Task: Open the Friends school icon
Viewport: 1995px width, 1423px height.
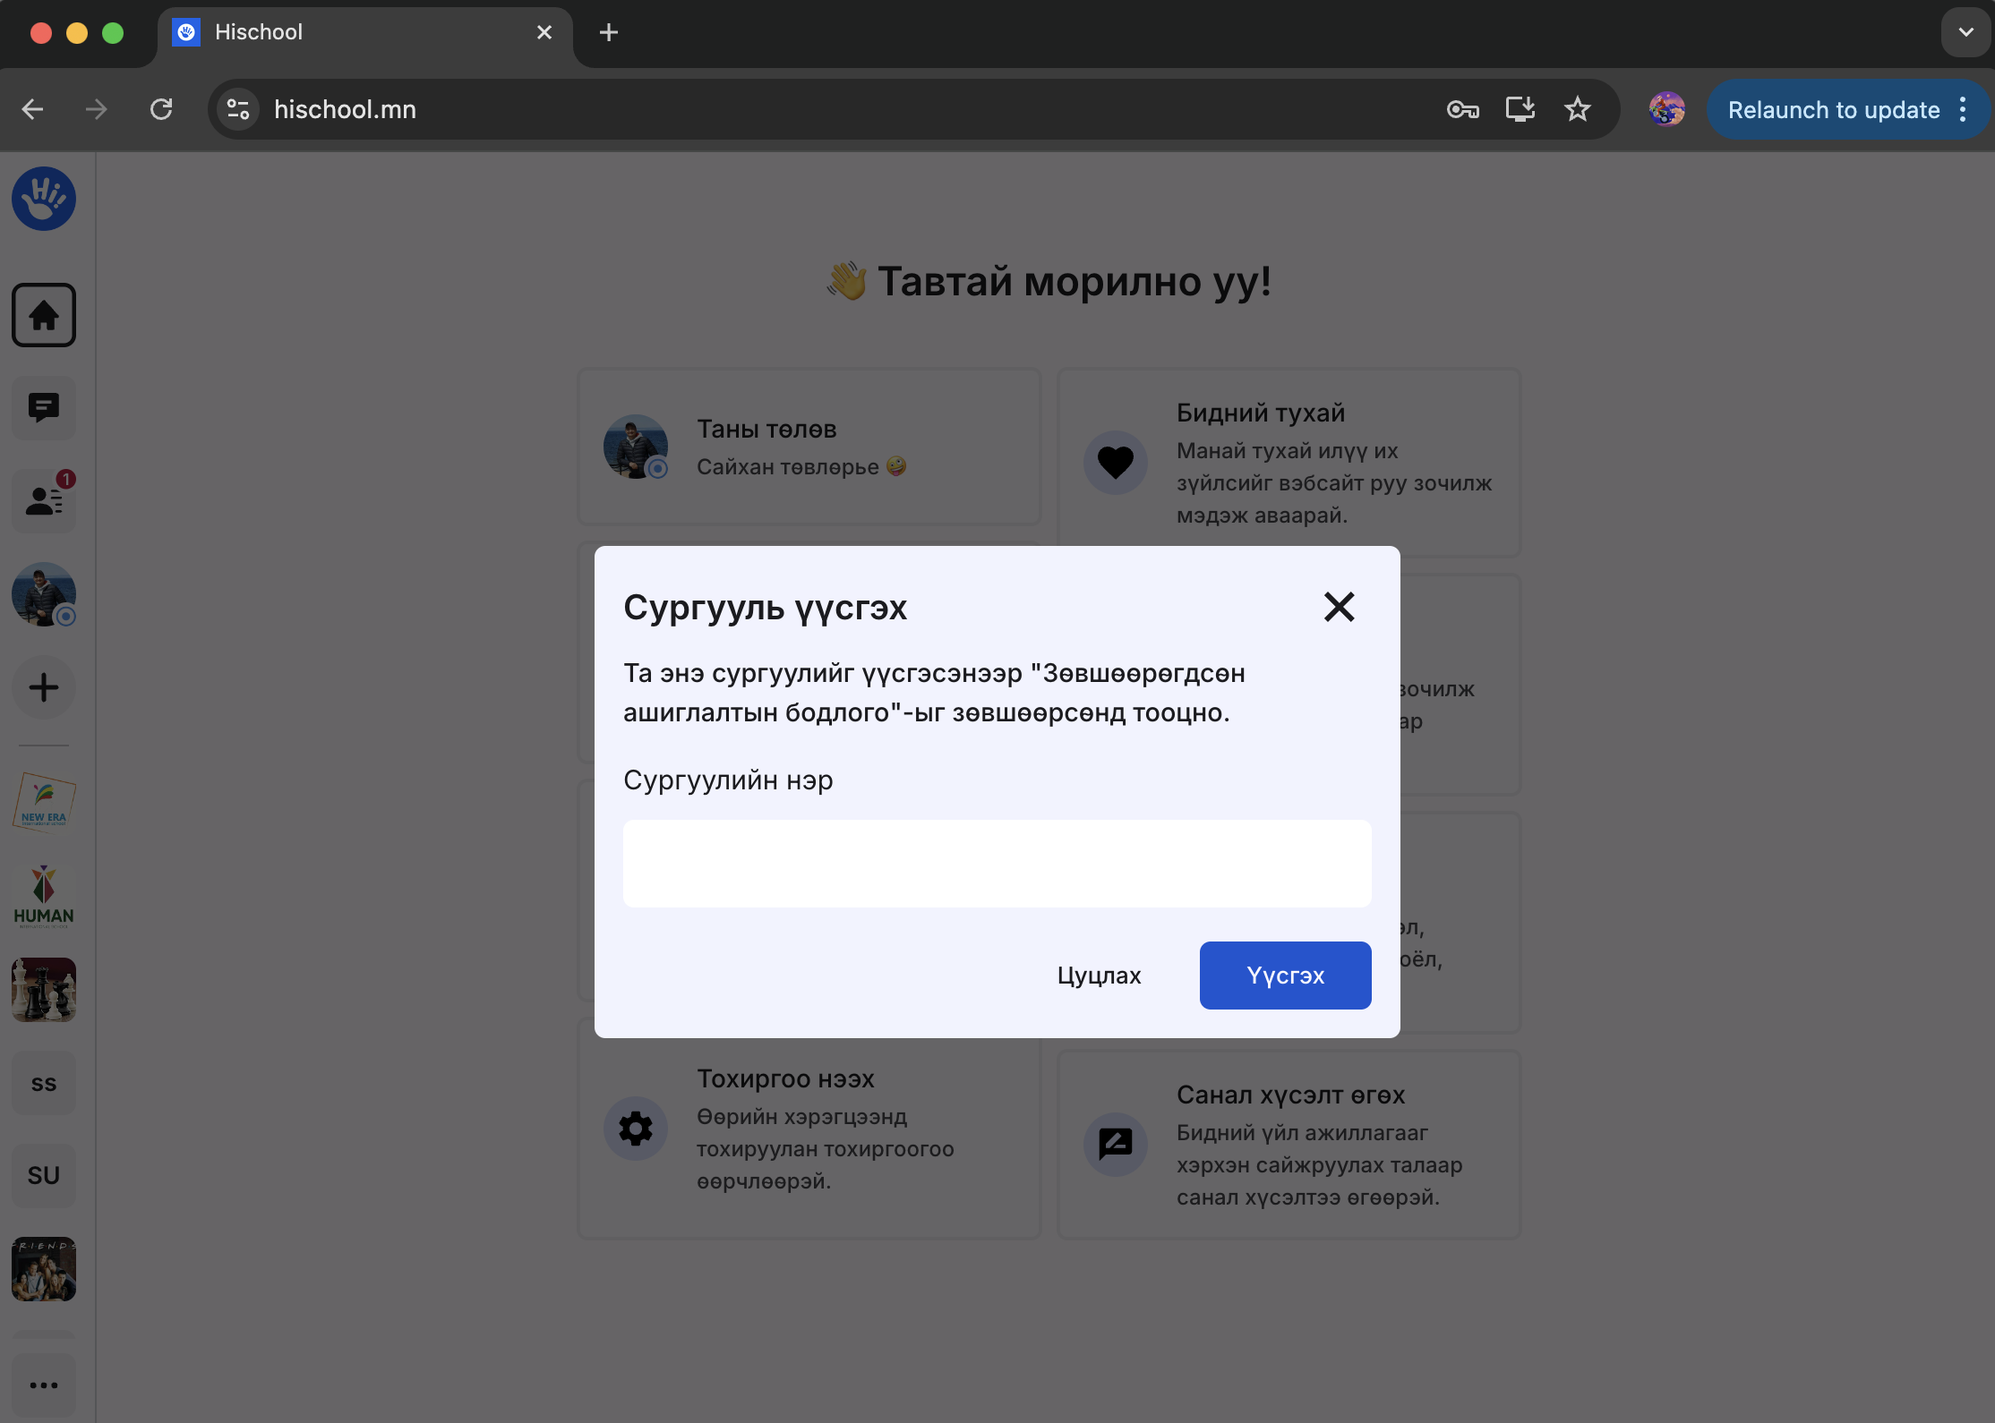Action: point(43,1268)
